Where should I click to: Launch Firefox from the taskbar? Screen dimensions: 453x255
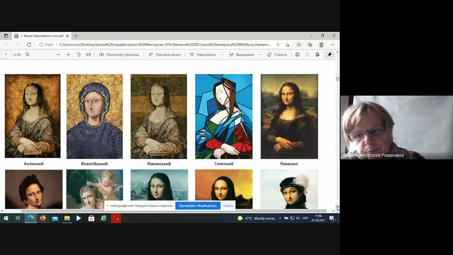coord(43,218)
